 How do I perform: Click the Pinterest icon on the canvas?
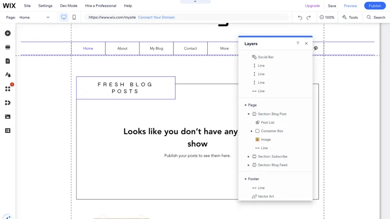pos(315,48)
